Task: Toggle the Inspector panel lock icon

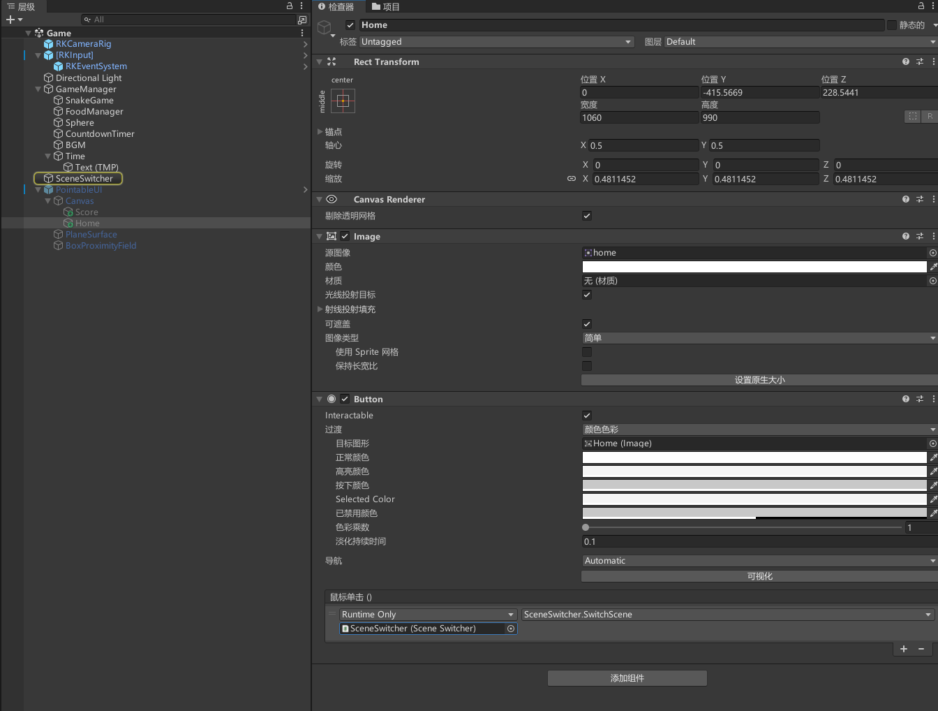Action: point(921,6)
